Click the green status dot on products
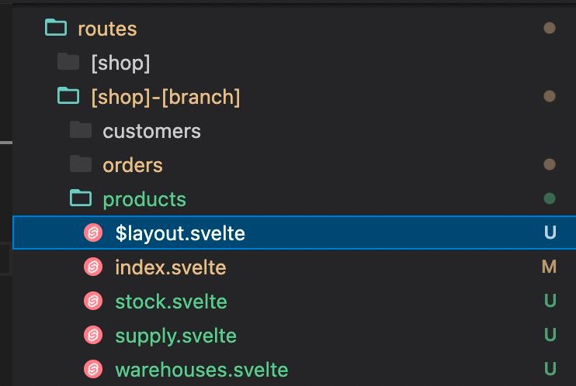Screen dimensions: 576x386 click(550, 199)
